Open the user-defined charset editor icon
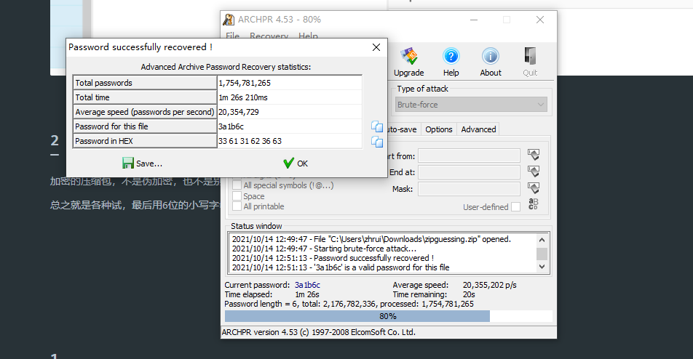 534,204
